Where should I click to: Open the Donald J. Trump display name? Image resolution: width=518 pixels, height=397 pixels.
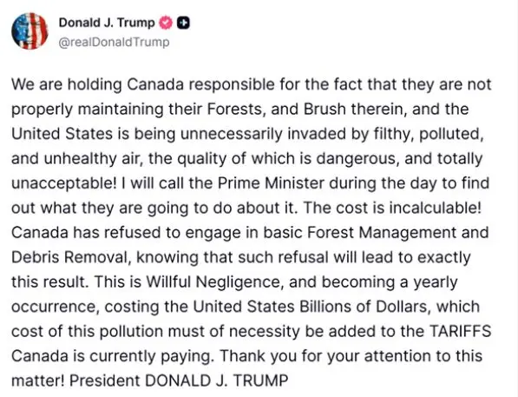pyautogui.click(x=107, y=23)
